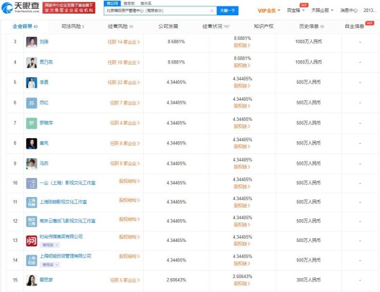This screenshot has width=380, height=292.
Task: Open shareholder name link 秦岚
Action: 44,143
